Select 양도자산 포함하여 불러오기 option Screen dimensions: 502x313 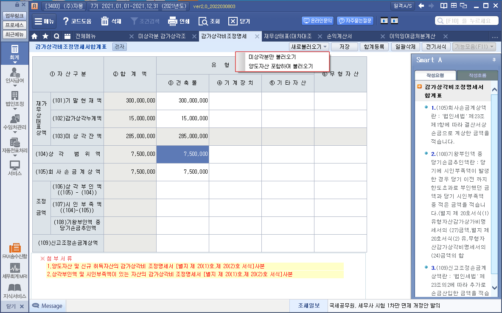(x=281, y=66)
